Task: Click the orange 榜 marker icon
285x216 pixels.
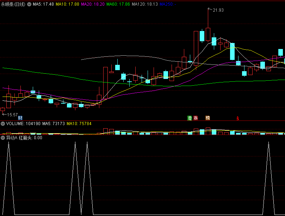Action: pos(207,118)
